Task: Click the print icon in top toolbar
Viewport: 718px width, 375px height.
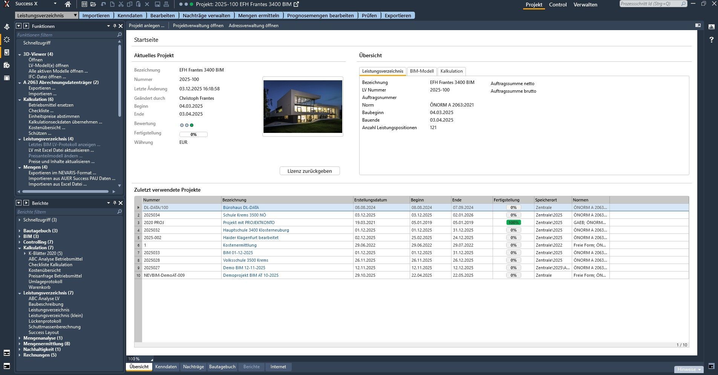Action: [x=166, y=5]
